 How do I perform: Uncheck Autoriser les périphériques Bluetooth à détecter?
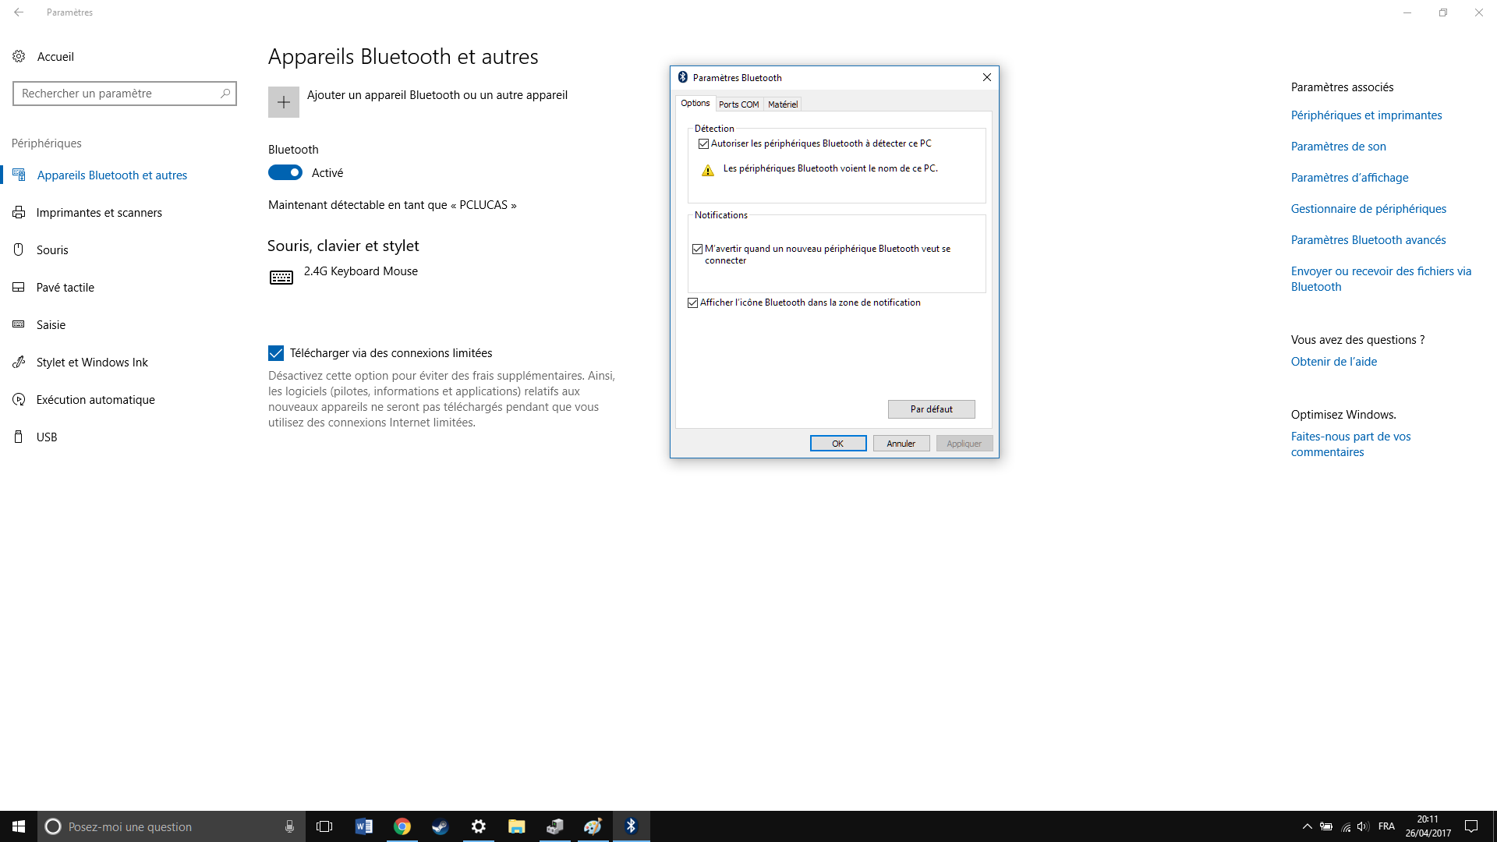pos(704,143)
